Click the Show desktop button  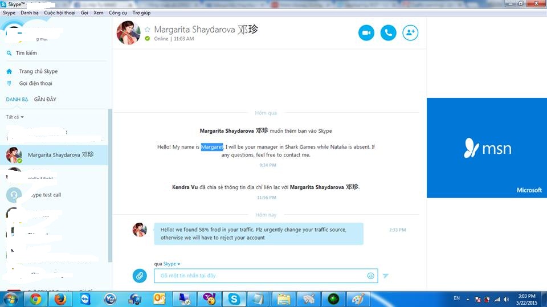544,300
